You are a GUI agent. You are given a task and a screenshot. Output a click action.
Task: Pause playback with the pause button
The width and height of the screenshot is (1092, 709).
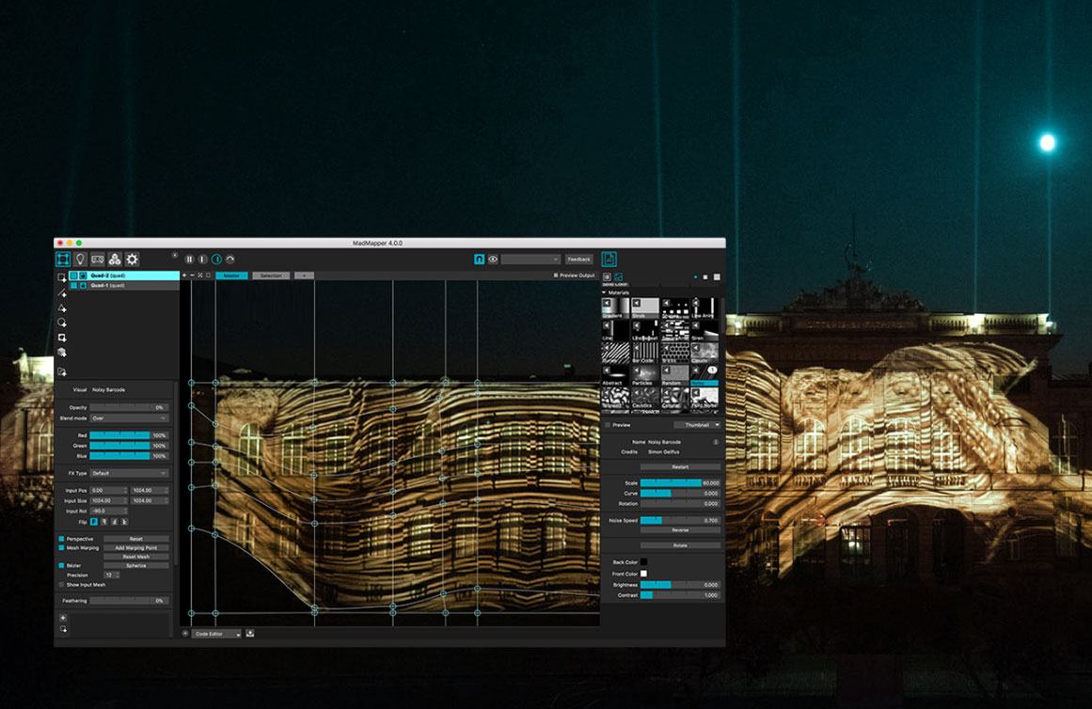coord(189,260)
